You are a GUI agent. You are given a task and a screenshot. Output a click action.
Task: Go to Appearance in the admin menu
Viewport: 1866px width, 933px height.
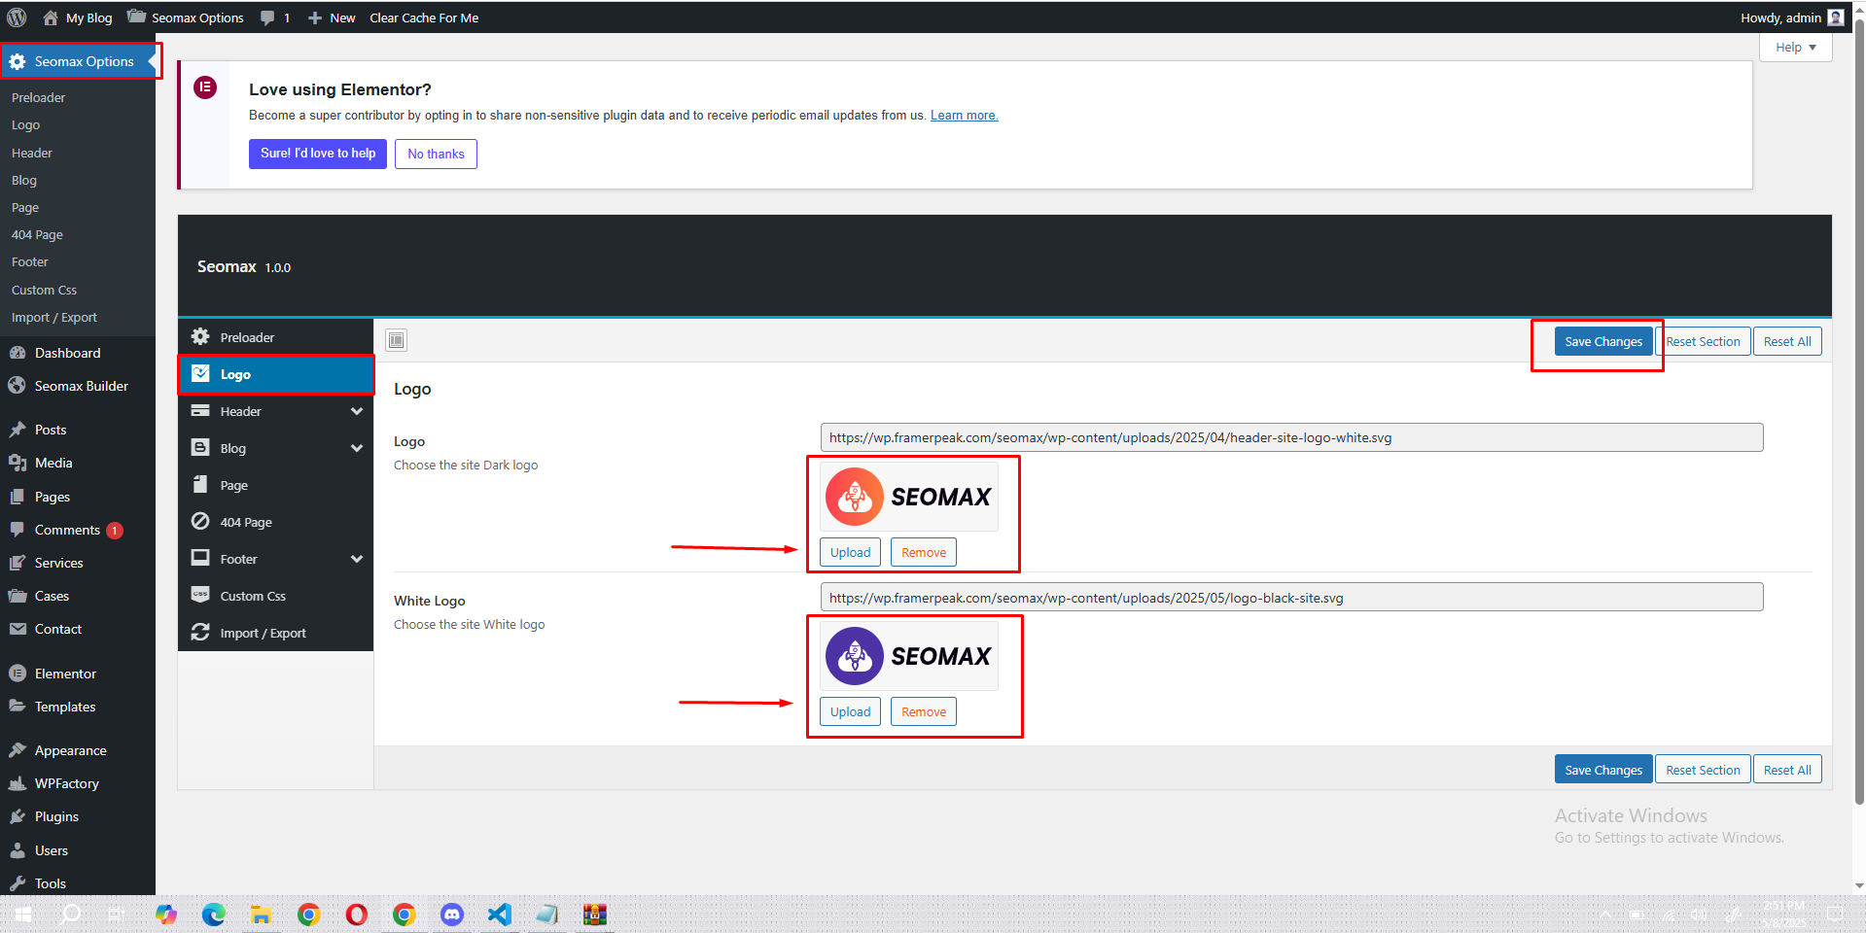70,750
